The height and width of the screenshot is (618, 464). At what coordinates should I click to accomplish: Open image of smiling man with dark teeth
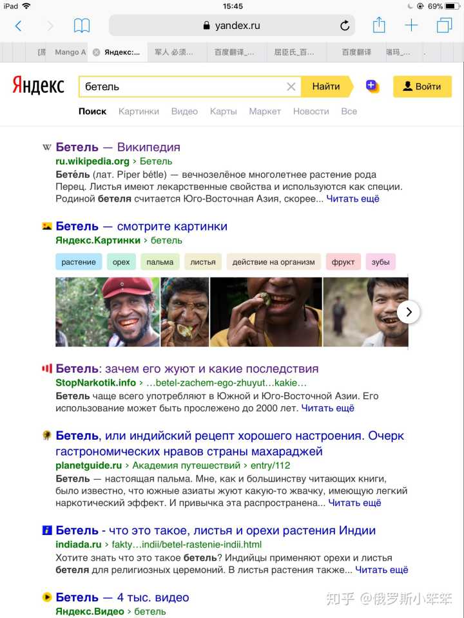(366, 312)
